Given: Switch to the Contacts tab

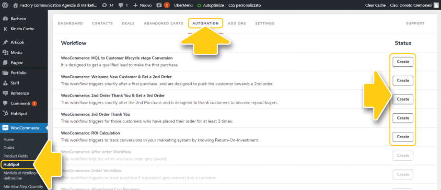Looking at the screenshot, I should click(103, 24).
